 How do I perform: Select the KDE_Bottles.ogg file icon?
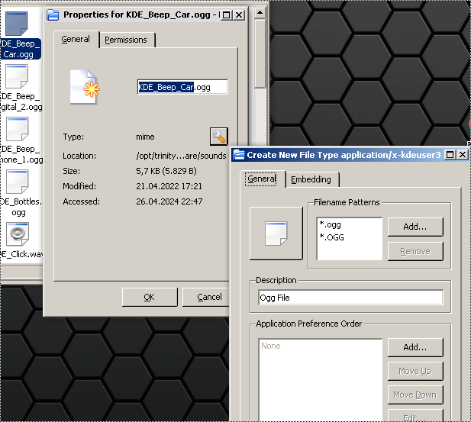tap(17, 182)
